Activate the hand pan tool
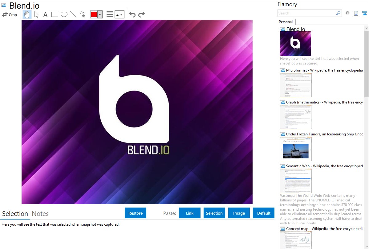Screen dimensions: 369x249 [27, 14]
